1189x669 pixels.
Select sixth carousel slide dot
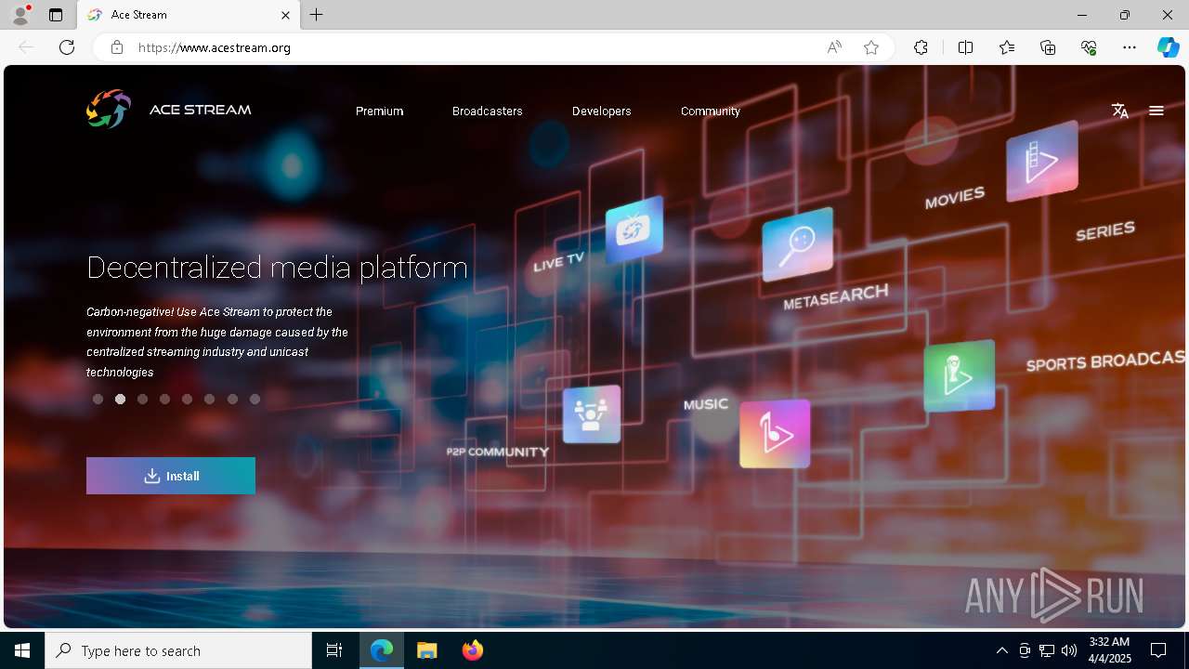(x=209, y=400)
